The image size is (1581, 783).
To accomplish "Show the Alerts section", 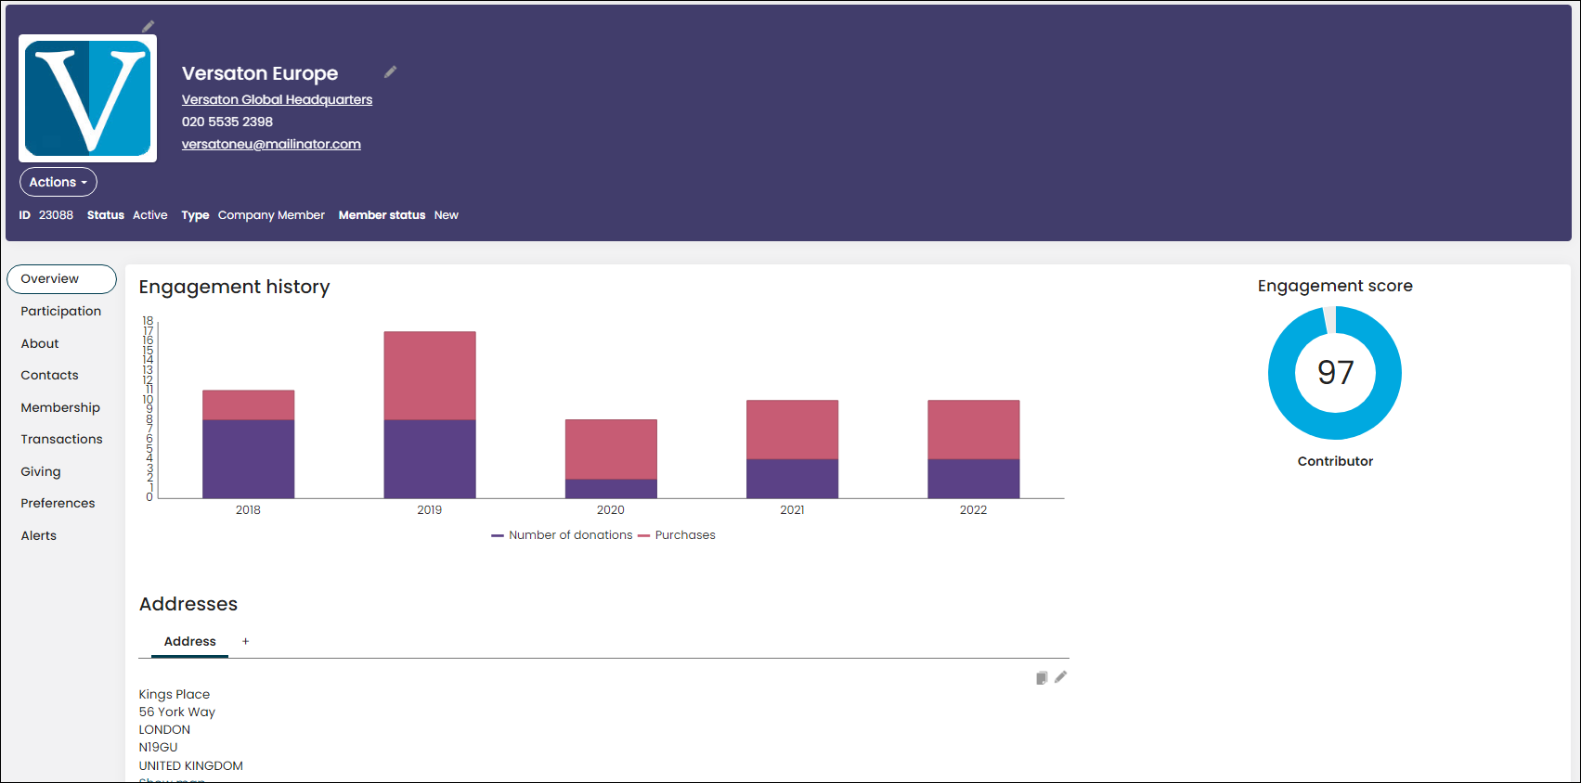I will pos(39,535).
